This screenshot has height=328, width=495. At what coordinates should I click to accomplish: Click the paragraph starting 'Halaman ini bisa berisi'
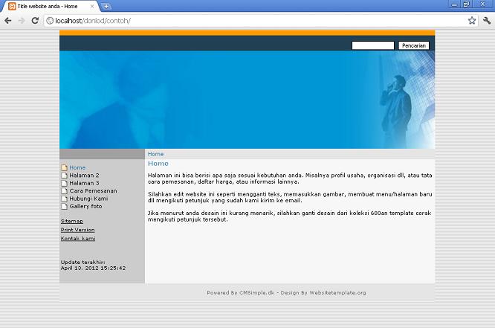(290, 179)
